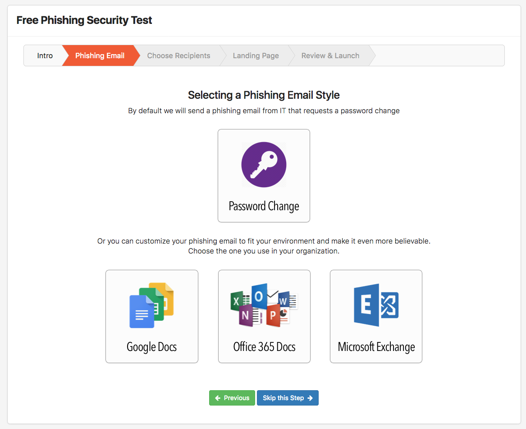The width and height of the screenshot is (526, 429).
Task: Click the highlighted Phishing Email step
Action: [x=100, y=55]
